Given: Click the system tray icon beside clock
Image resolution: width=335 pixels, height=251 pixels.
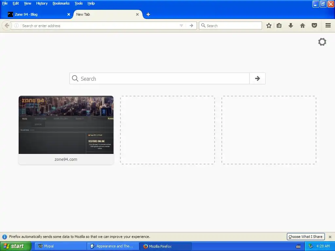Looking at the screenshot, I should 310,246.
